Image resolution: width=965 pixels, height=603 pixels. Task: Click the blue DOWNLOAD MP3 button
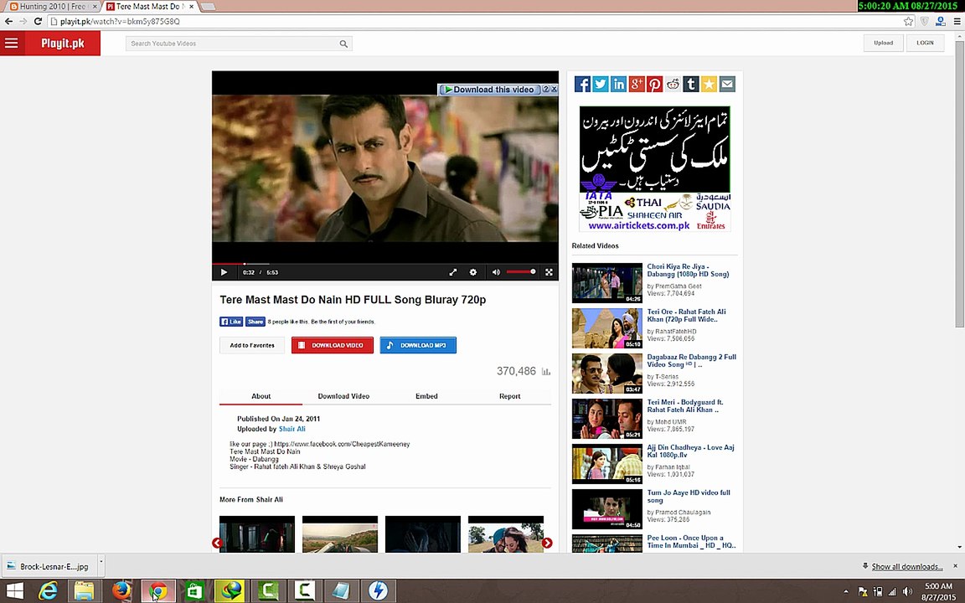[x=418, y=345]
